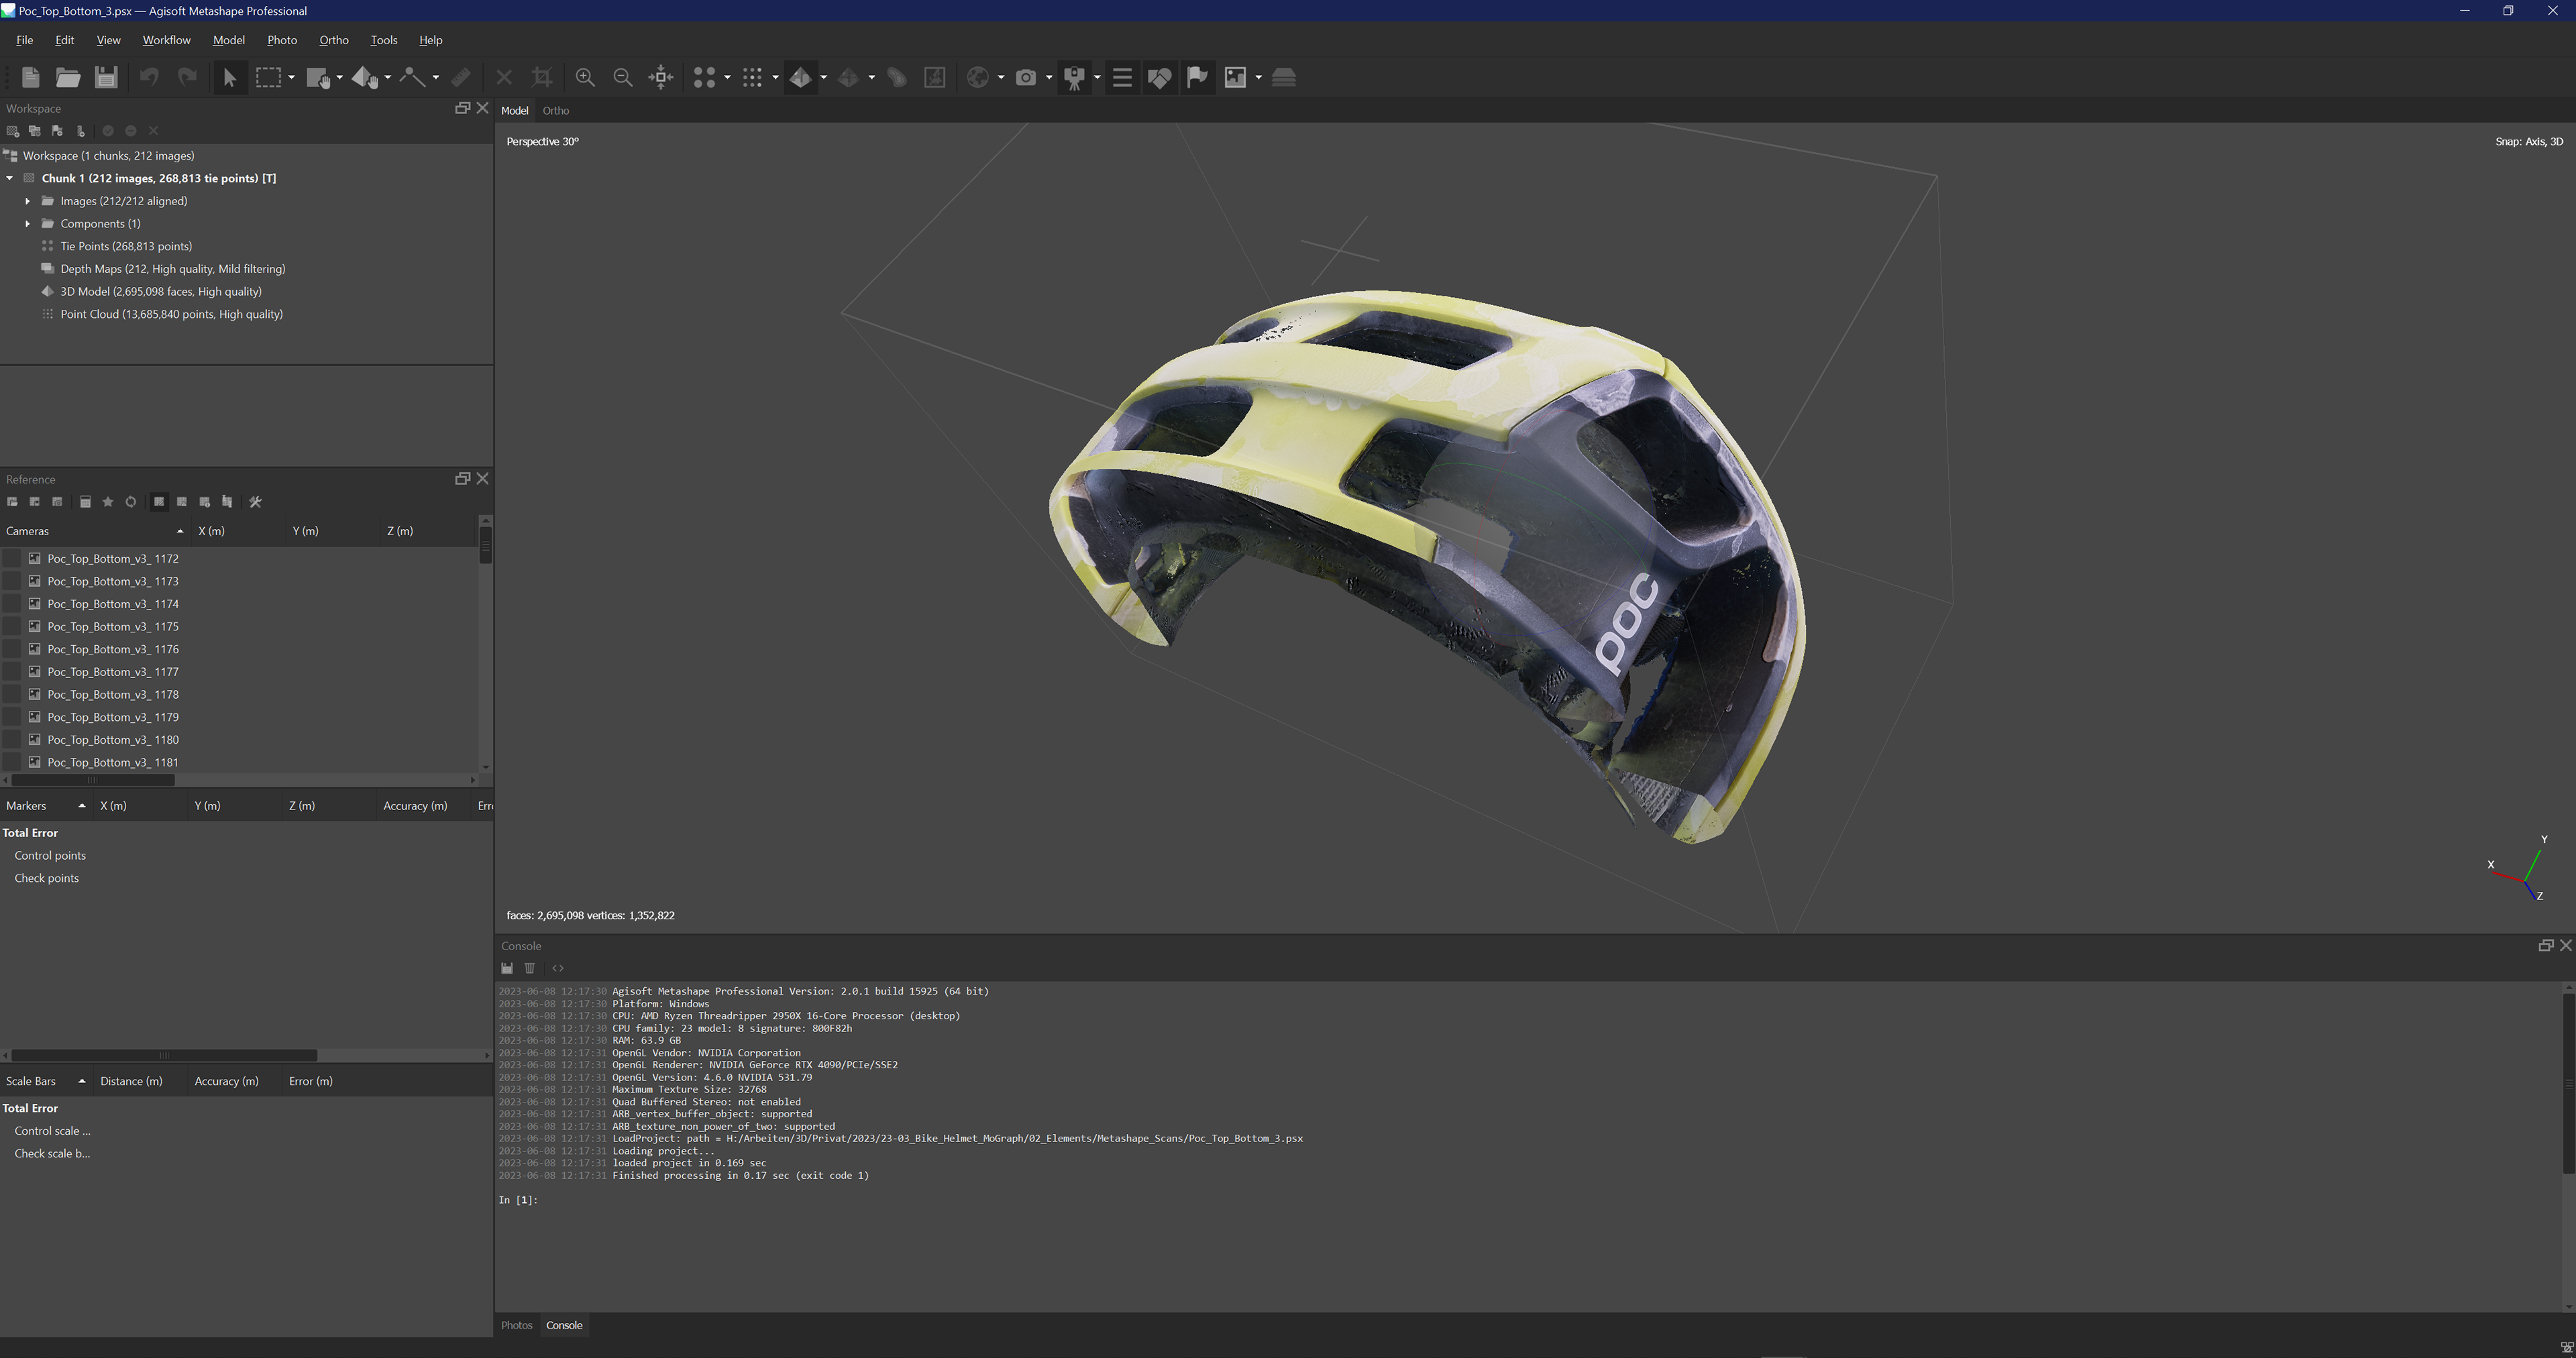Open Show Cameras dropdown arrow
This screenshot has height=1358, width=2576.
[1049, 77]
